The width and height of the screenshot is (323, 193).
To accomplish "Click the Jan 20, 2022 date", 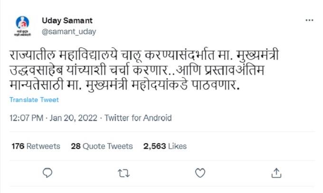I will coord(74,118).
